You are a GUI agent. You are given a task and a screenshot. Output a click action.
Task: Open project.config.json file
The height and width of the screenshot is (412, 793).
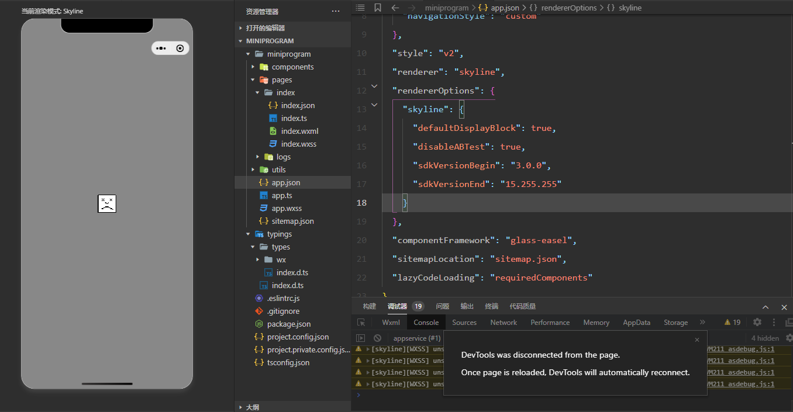[292, 337]
